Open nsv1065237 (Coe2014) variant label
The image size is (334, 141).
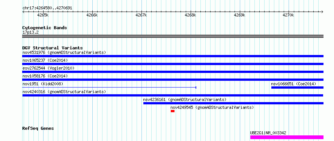(45, 60)
